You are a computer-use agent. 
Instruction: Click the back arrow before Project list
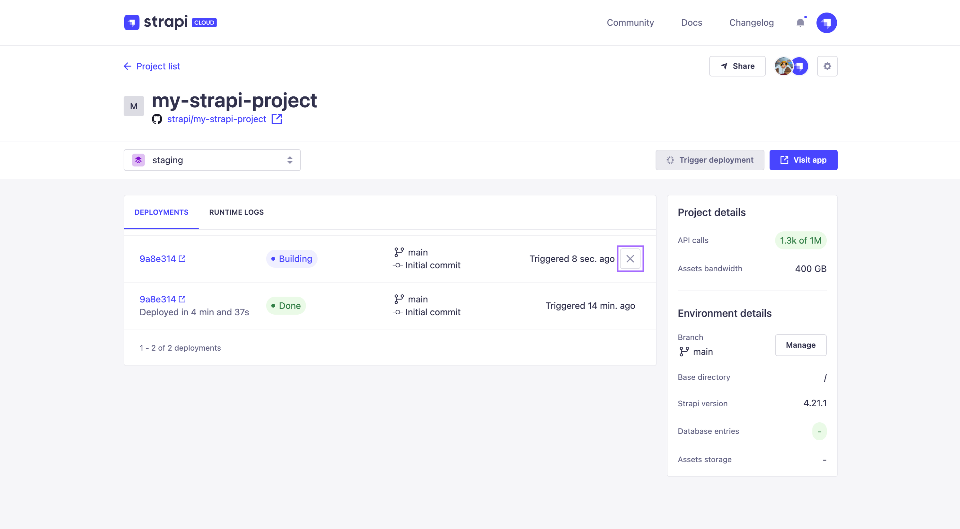128,66
